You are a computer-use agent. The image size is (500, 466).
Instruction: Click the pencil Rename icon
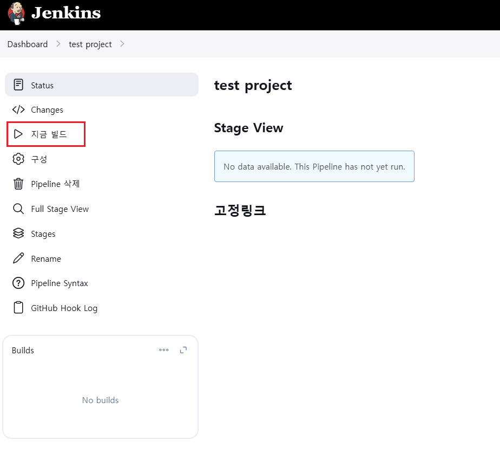coord(18,258)
